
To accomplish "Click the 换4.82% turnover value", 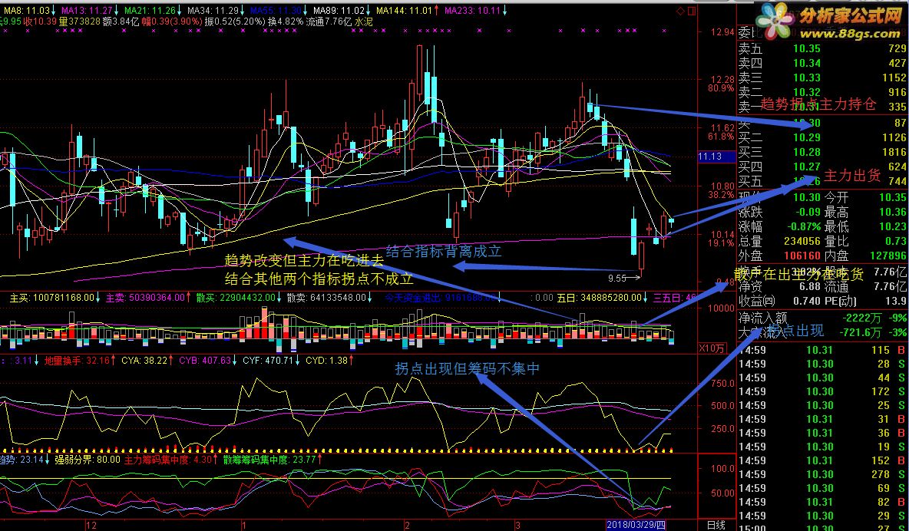I will tap(285, 21).
